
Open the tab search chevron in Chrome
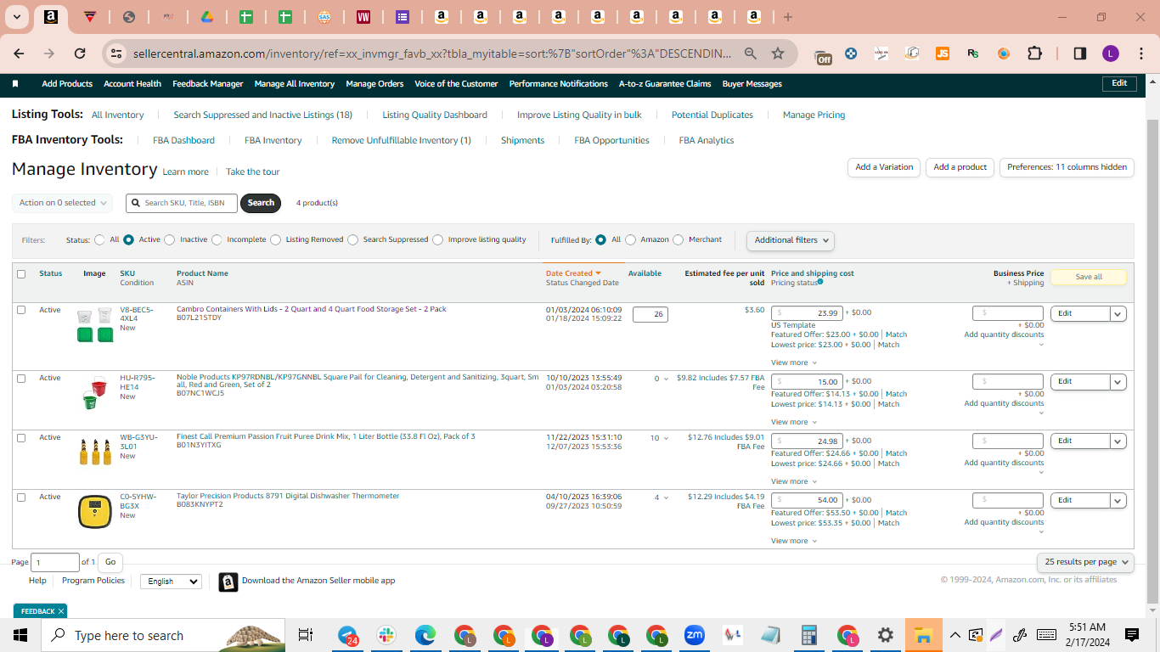point(17,17)
